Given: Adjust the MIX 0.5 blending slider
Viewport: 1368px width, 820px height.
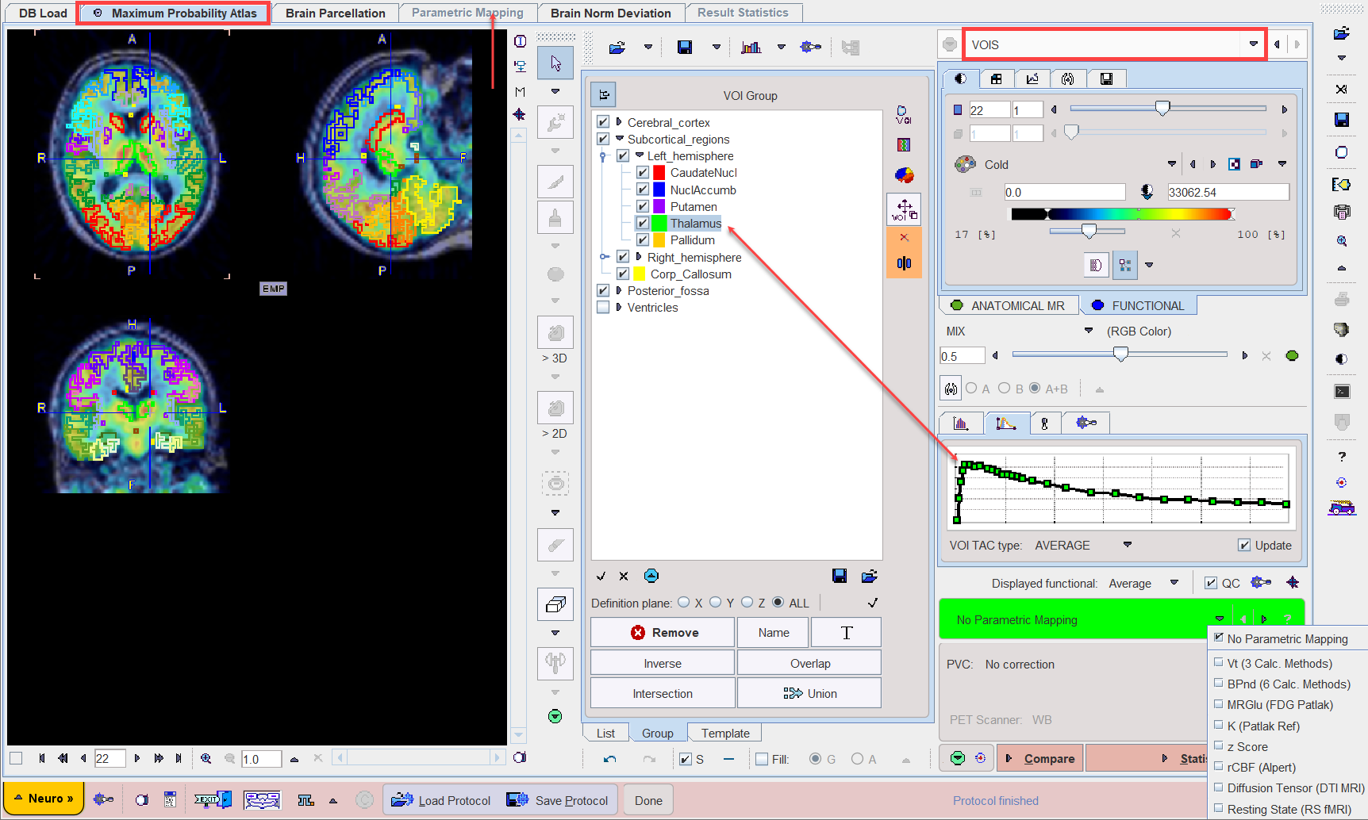Looking at the screenshot, I should pos(1120,354).
